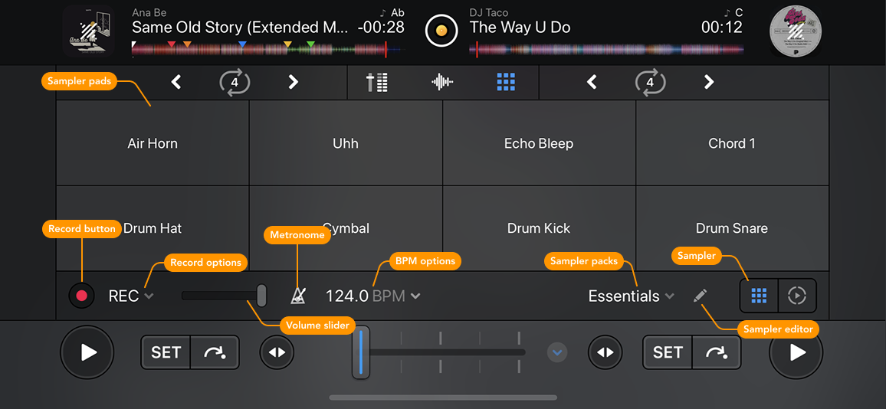
Task: Click the Ana Be artist name
Action: (x=149, y=12)
